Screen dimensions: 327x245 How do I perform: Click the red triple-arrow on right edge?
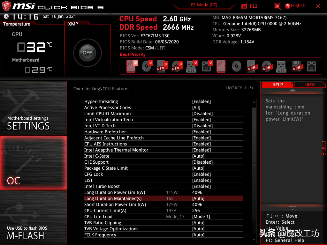[x=323, y=154]
